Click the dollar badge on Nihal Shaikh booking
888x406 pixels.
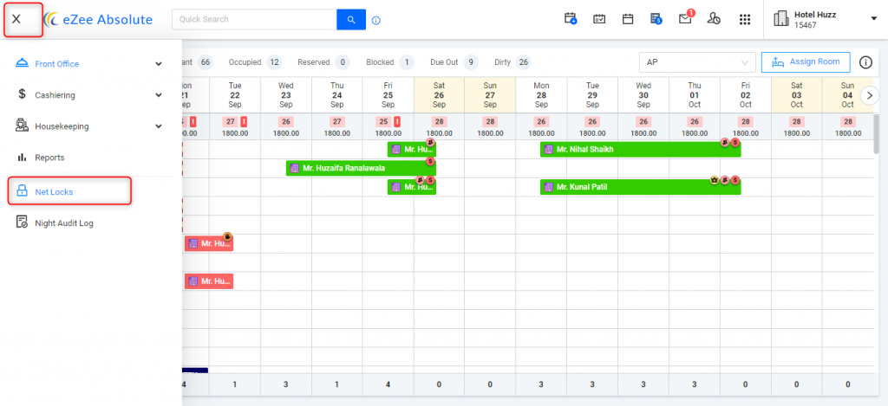tap(735, 143)
